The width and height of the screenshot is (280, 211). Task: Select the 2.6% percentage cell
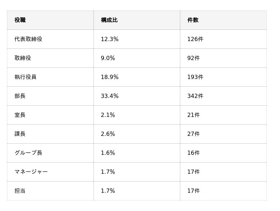137,134
